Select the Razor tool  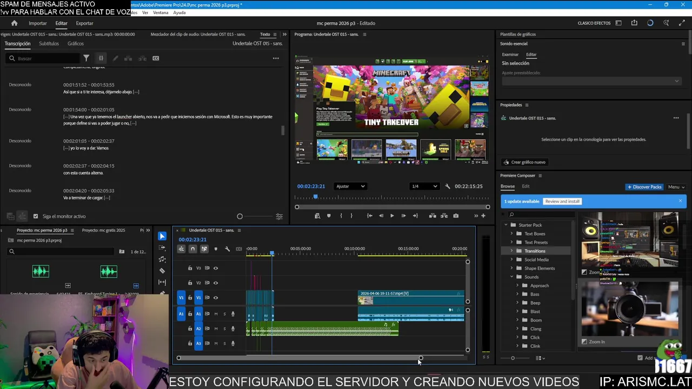(162, 271)
